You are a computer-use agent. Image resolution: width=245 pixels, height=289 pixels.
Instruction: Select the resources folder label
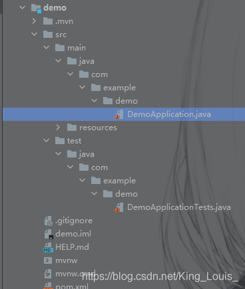(98, 128)
